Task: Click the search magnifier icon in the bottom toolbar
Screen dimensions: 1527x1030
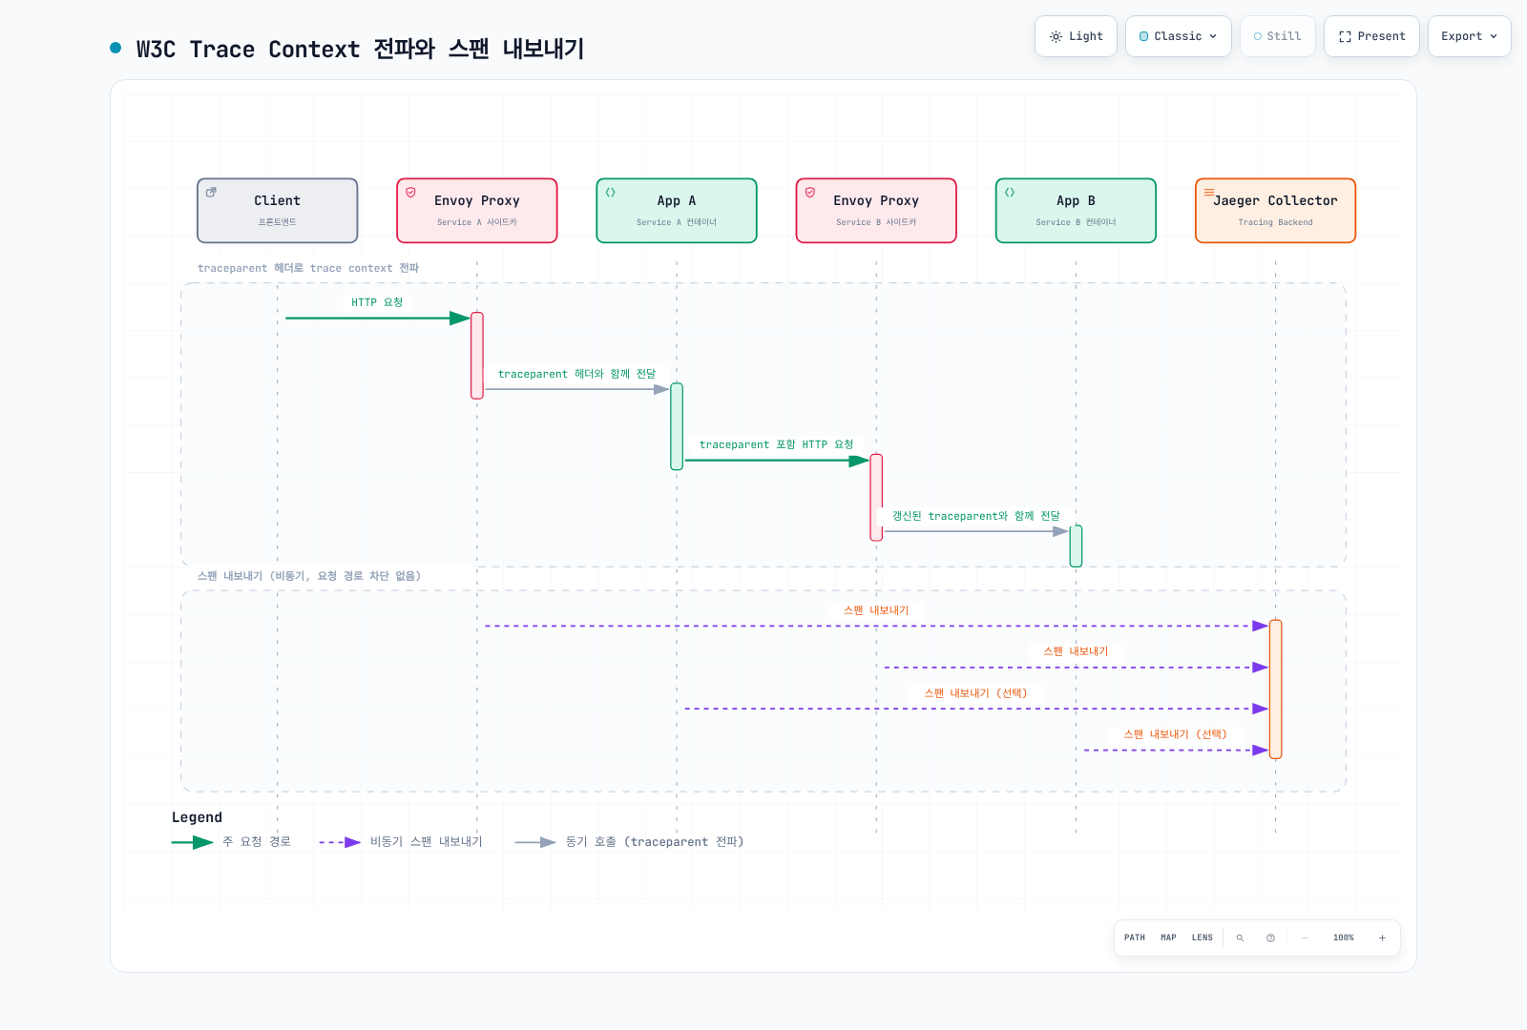Action: (1240, 937)
